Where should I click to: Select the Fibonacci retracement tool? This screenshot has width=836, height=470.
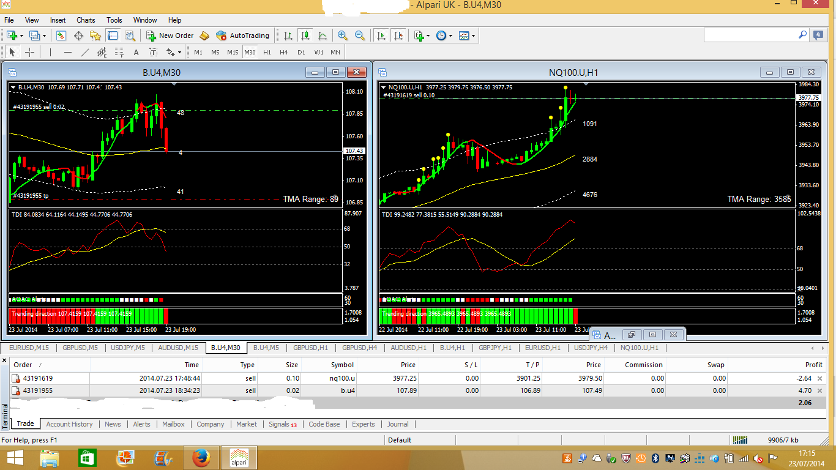click(119, 52)
